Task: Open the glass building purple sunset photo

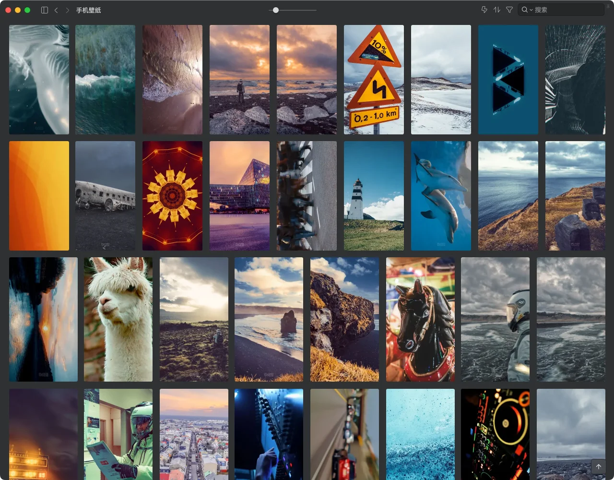Action: [239, 196]
